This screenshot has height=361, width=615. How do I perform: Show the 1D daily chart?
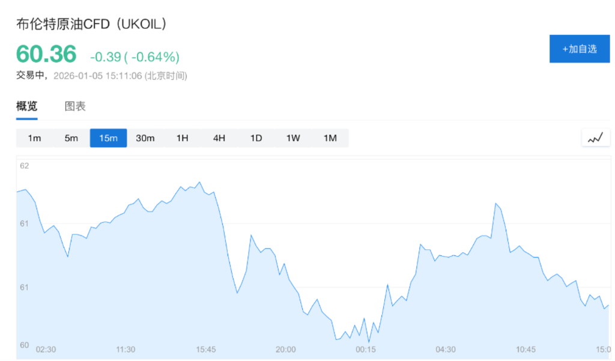pyautogui.click(x=256, y=138)
